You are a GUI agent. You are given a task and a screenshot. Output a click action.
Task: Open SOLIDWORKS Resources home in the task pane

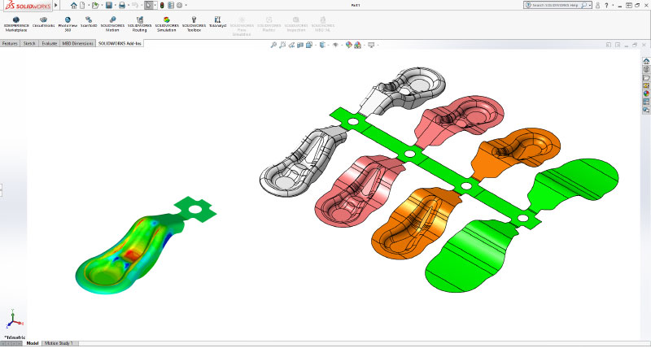(646, 61)
